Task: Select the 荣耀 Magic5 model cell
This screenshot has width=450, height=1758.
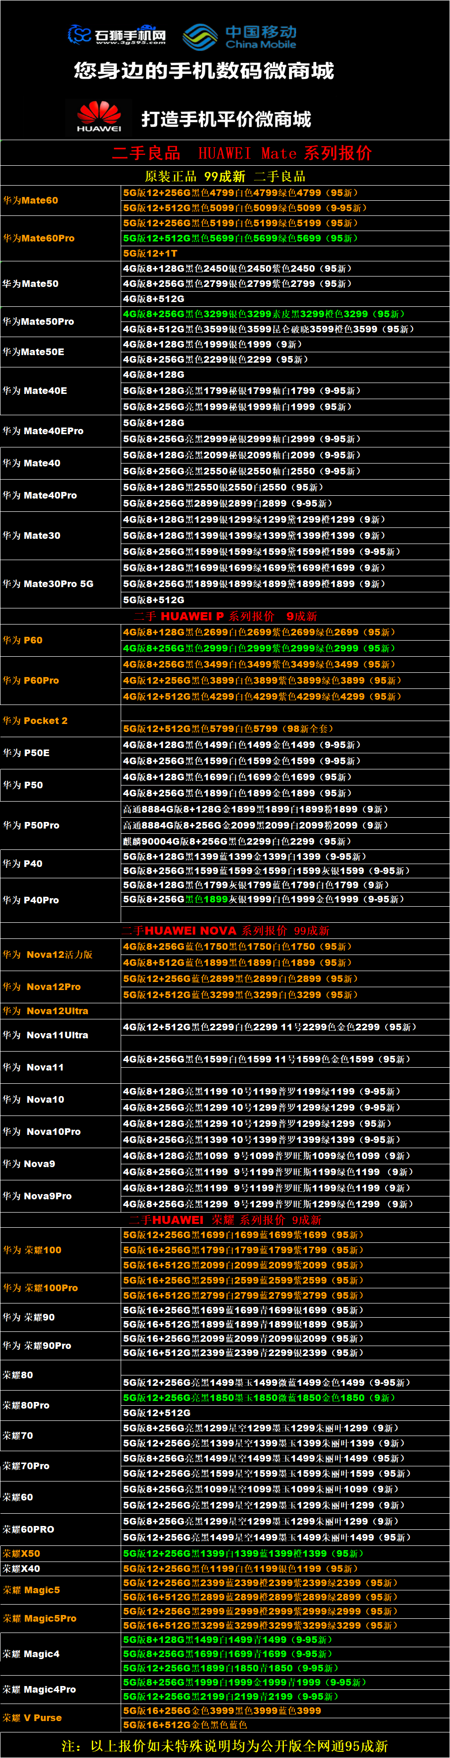Action: (61, 1589)
